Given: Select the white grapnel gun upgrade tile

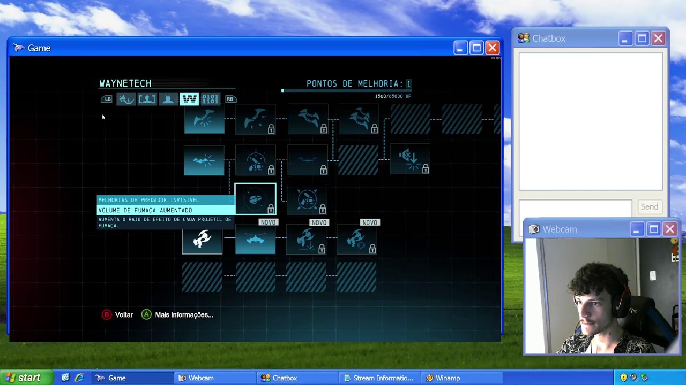Looking at the screenshot, I should tap(202, 239).
